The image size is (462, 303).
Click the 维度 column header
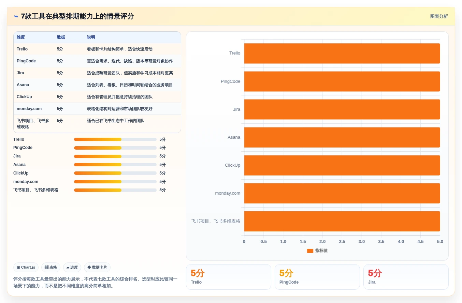click(21, 37)
